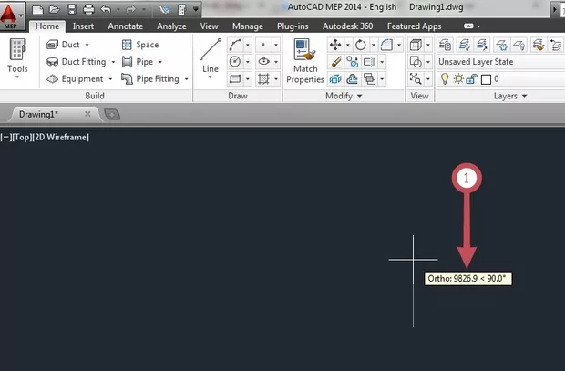Toggle the layer on/off light bulb
The image size is (565, 371).
pos(446,79)
